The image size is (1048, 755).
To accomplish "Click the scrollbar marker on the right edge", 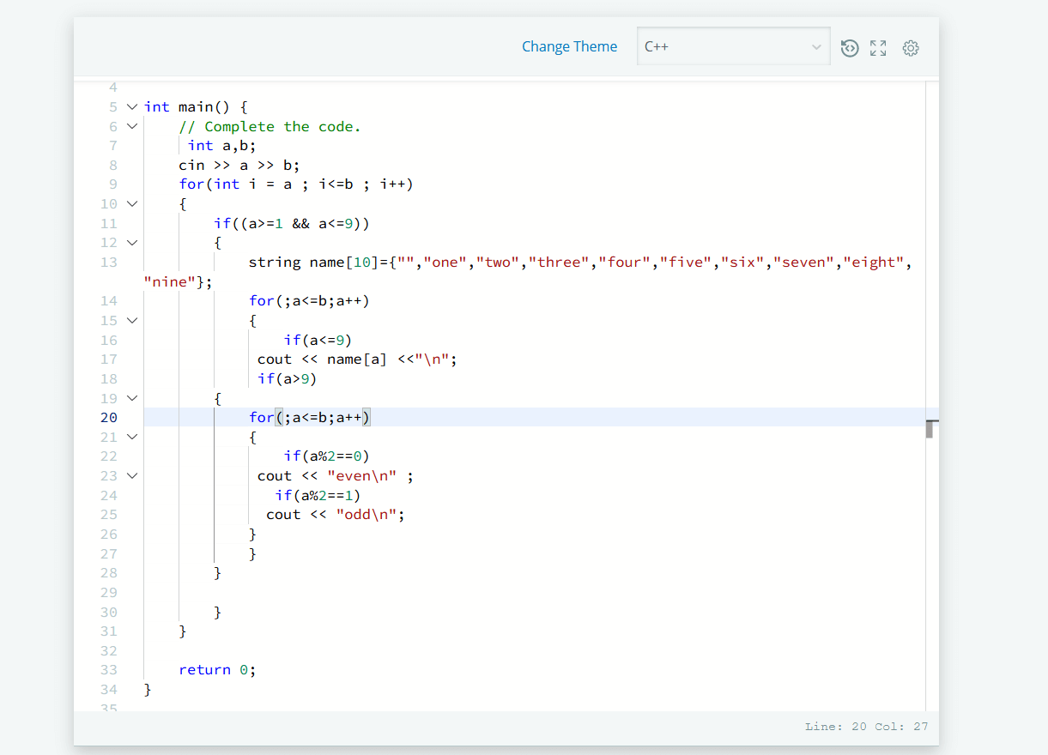I will click(x=930, y=428).
